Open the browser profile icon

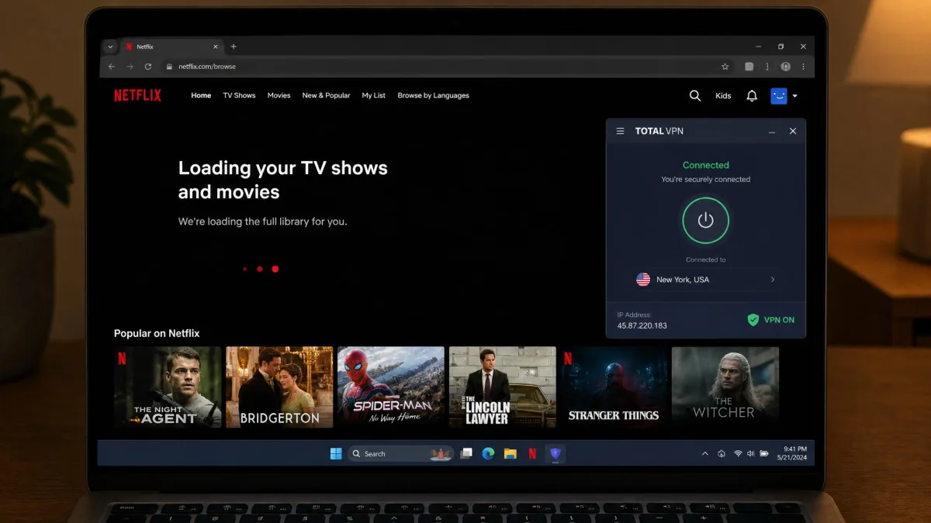pyautogui.click(x=786, y=67)
